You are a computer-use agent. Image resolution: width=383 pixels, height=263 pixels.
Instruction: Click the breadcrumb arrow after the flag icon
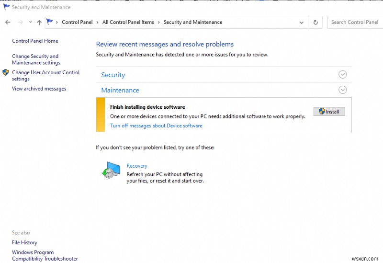click(56, 23)
